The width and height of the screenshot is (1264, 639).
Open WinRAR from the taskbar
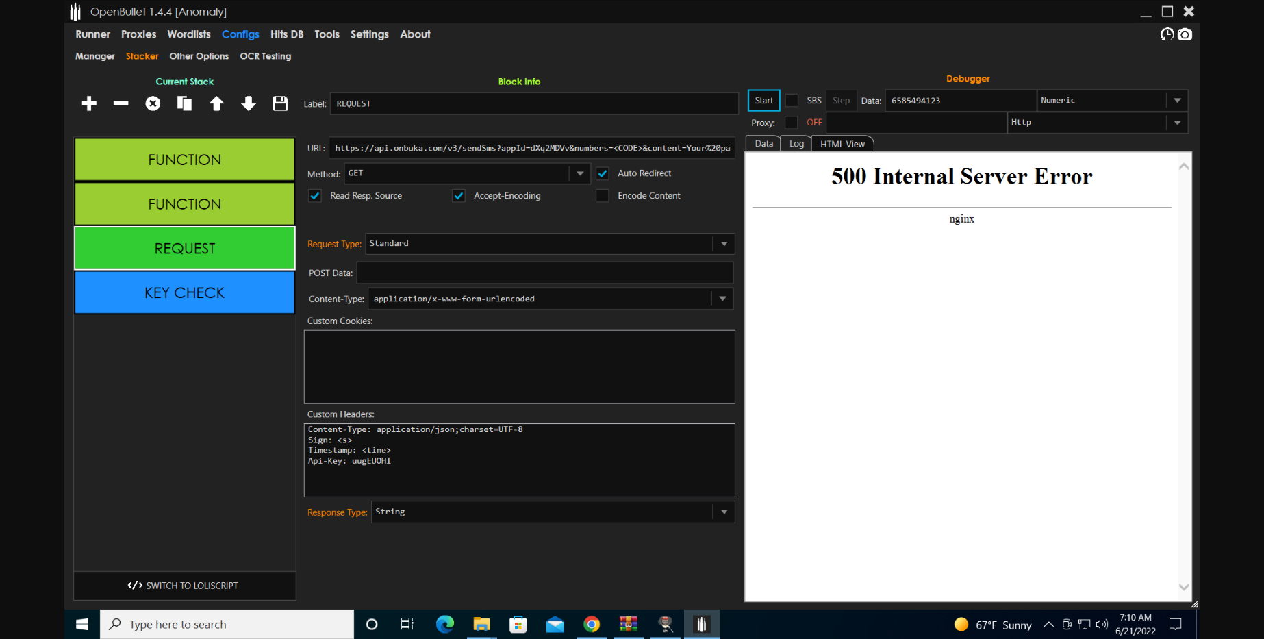pos(629,624)
